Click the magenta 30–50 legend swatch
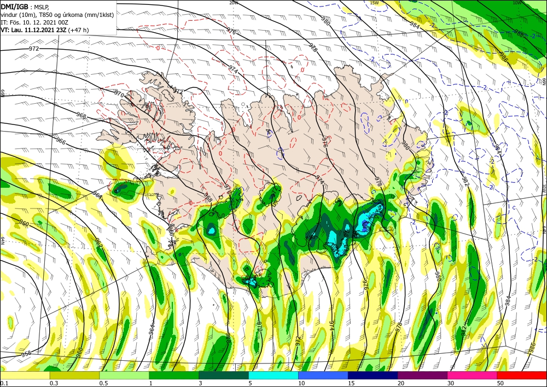547x387 pixels. (x=473, y=376)
